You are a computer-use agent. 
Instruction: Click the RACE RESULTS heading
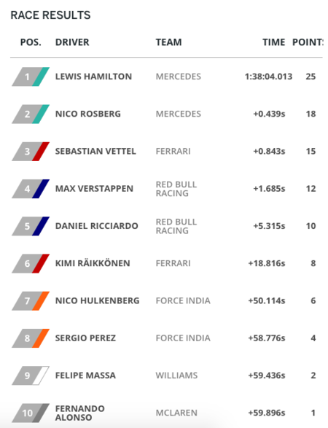[50, 15]
